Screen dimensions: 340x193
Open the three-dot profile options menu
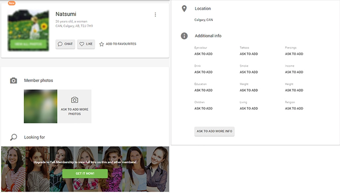point(155,15)
